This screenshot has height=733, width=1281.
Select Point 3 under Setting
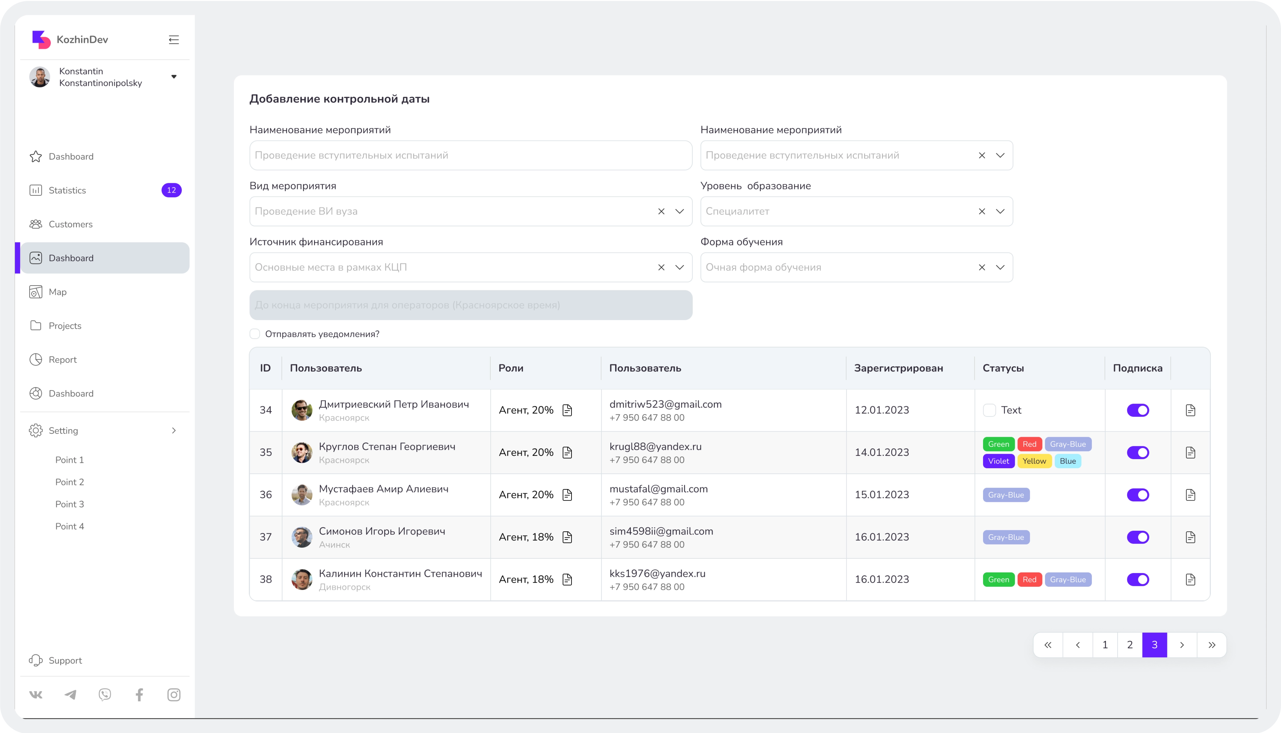coord(70,504)
